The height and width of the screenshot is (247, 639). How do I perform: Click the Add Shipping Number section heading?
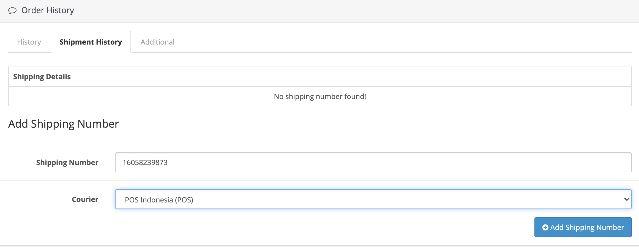(64, 124)
